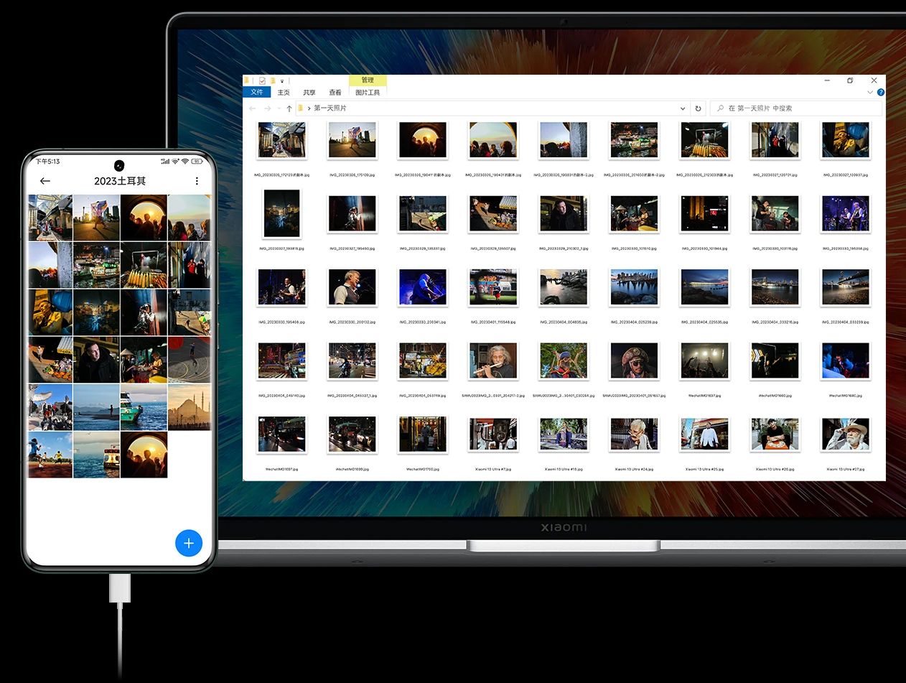
Task: Click the 2023土耳其 album title on phone
Action: [x=120, y=181]
